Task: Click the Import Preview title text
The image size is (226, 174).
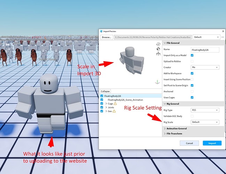Action: (x=110, y=31)
